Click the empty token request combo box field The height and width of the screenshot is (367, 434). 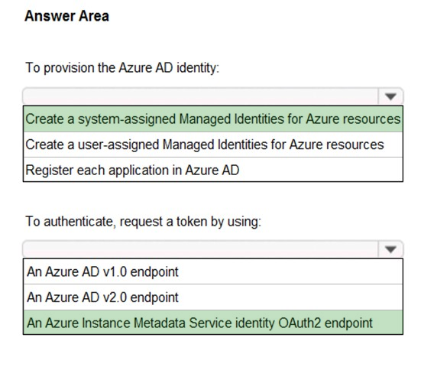tap(200, 249)
